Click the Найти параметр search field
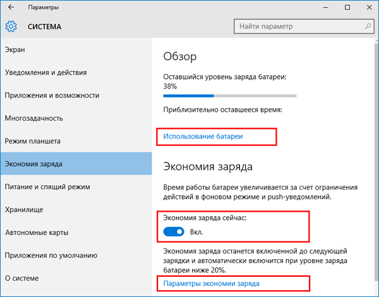This screenshot has width=379, height=297. (x=304, y=26)
